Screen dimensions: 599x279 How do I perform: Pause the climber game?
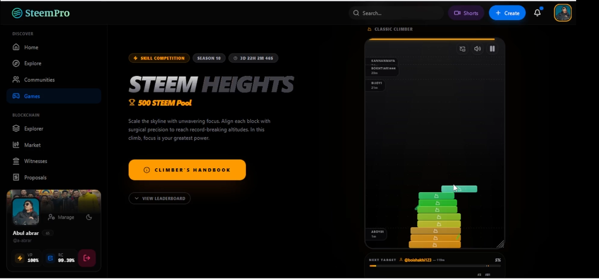492,49
